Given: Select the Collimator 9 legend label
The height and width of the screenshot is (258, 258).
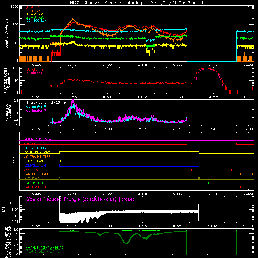Looking at the screenshot, I should tap(36, 110).
